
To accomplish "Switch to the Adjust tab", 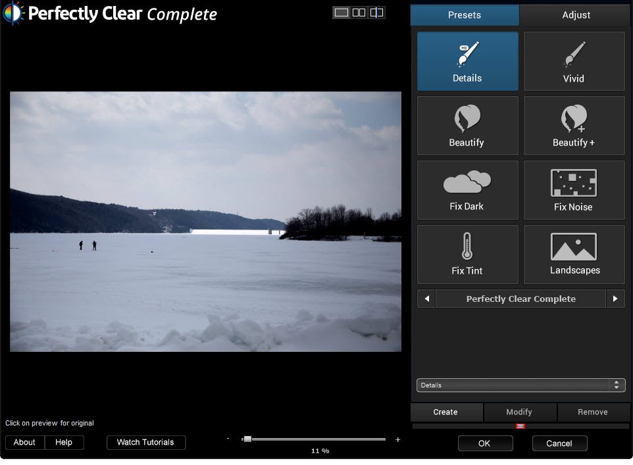I will pos(576,14).
